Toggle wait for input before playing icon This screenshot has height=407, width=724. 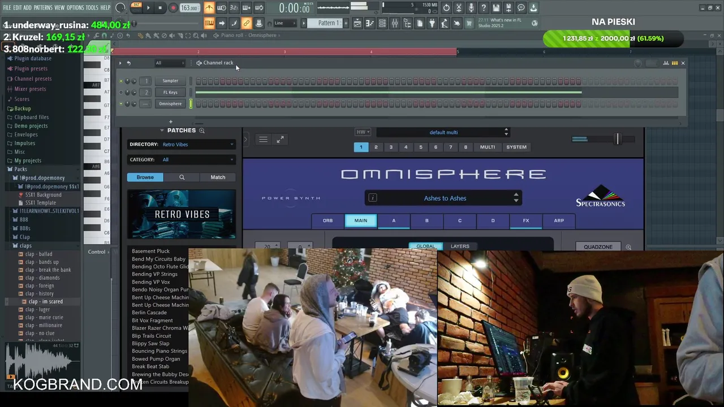pyautogui.click(x=222, y=8)
